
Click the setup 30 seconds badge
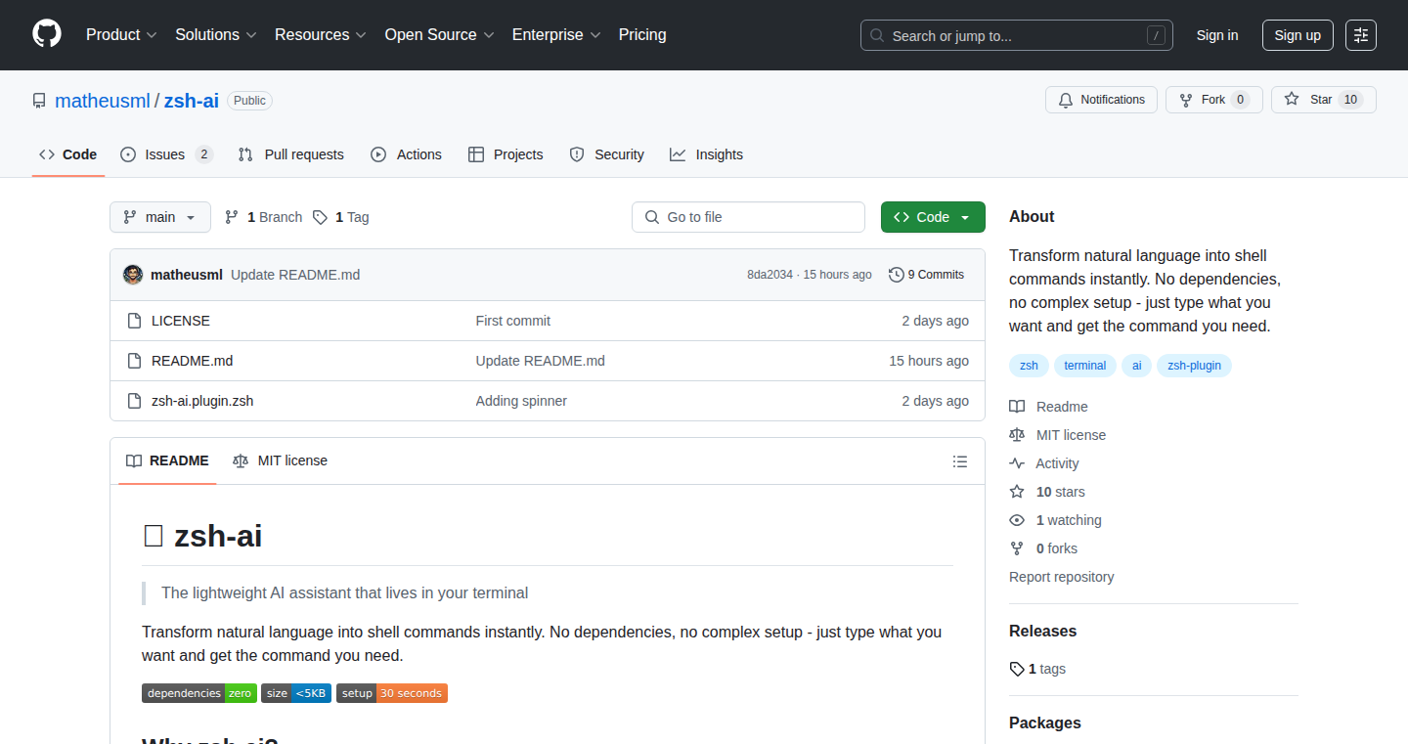392,693
